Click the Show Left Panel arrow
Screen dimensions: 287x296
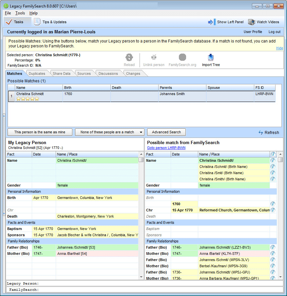point(210,22)
